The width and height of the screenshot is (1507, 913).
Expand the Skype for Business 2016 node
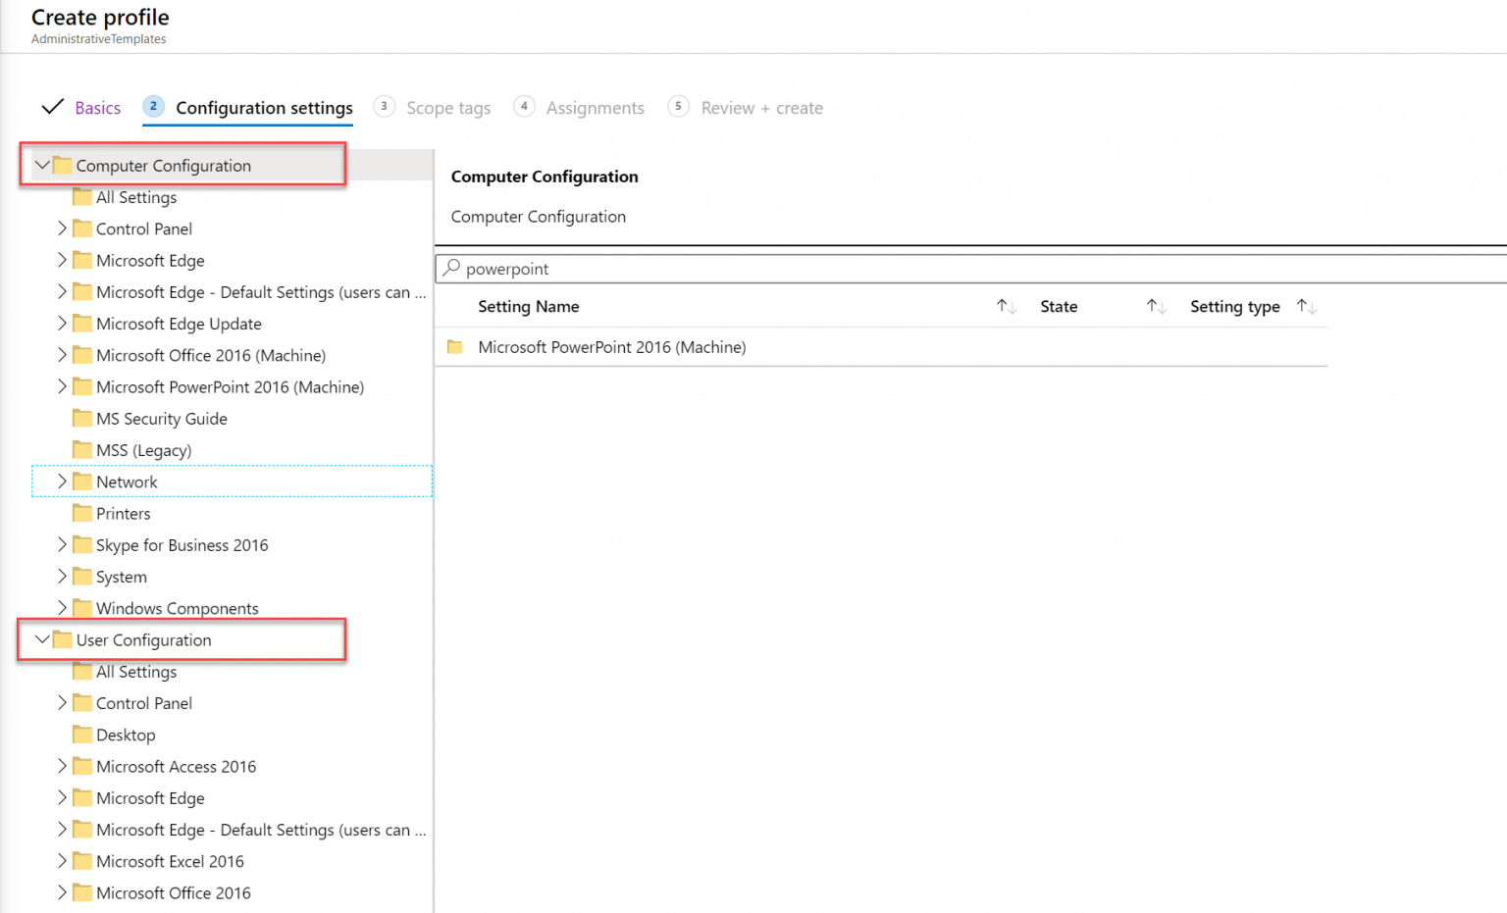[x=62, y=544]
